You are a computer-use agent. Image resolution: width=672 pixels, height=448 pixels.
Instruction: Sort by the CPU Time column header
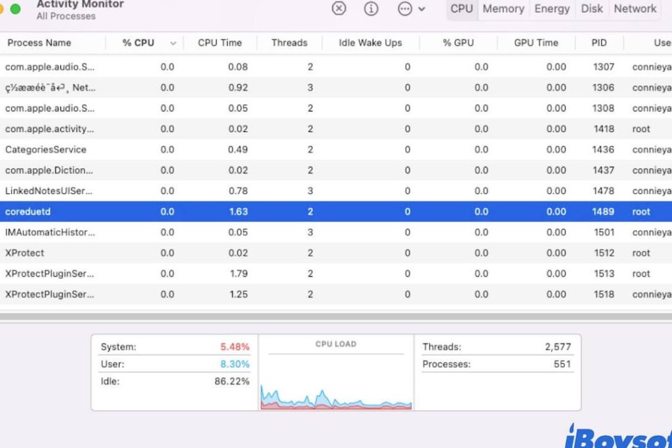(x=220, y=43)
